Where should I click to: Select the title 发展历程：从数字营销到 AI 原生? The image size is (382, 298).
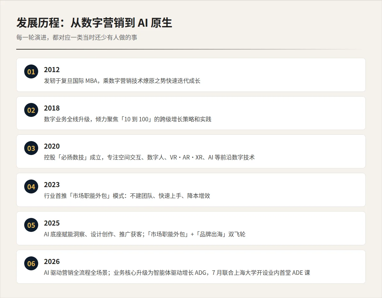94,23
